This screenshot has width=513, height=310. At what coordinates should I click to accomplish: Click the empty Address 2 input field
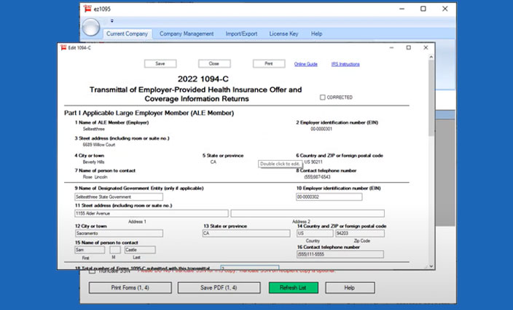tap(308, 213)
